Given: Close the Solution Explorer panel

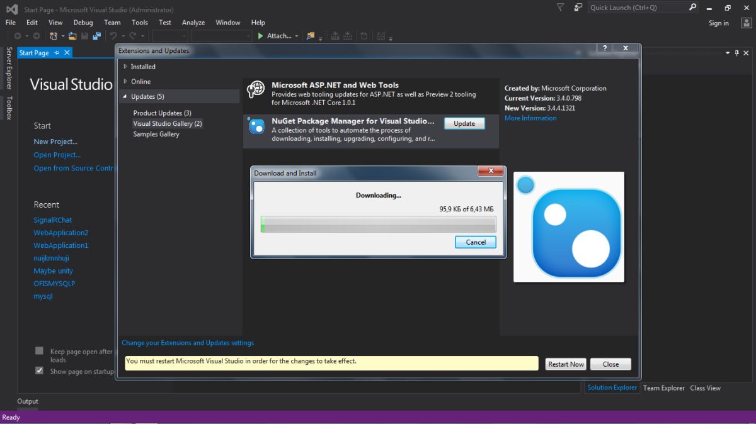Looking at the screenshot, I should point(747,53).
